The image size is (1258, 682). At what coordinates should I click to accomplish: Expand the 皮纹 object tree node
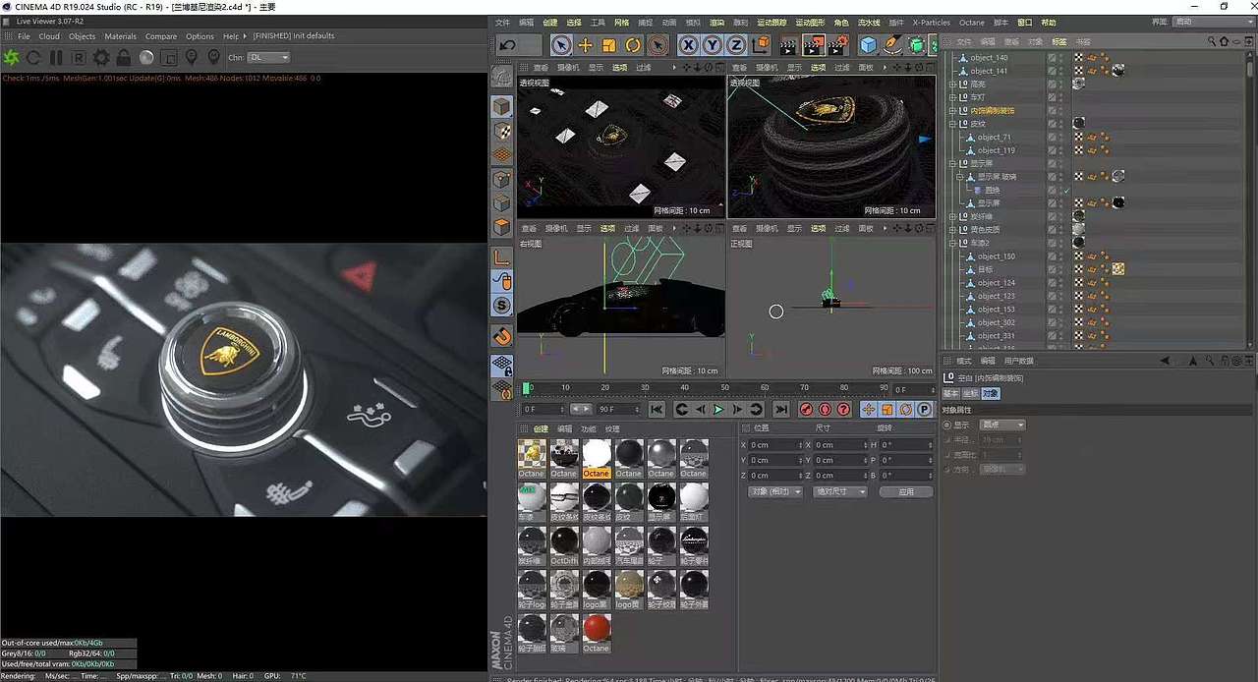(x=952, y=124)
